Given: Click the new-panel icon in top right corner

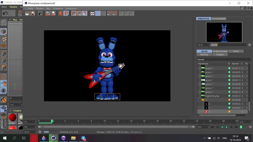Looking at the screenshot, I should tap(245, 8).
